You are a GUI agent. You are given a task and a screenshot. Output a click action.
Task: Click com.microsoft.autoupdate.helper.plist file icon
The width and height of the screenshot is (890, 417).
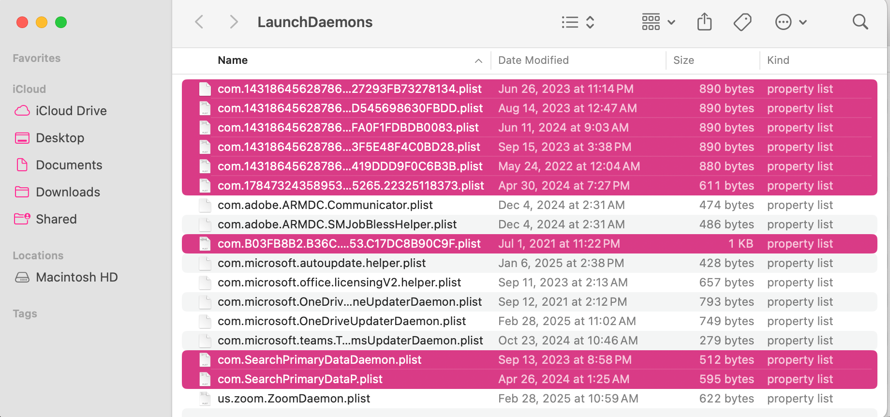pyautogui.click(x=205, y=263)
